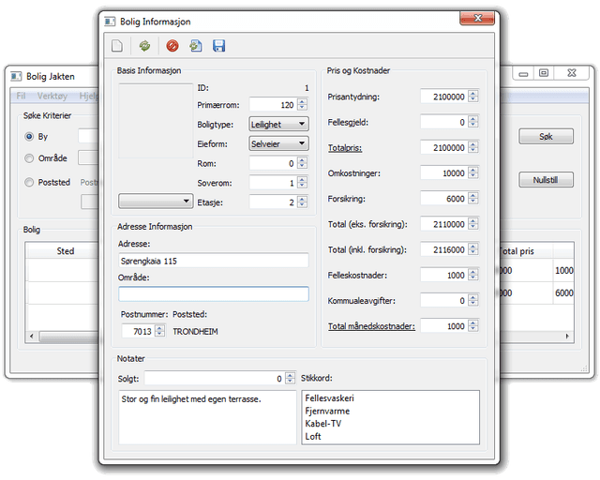
Task: Click the Import document toolbar icon
Action: point(195,45)
